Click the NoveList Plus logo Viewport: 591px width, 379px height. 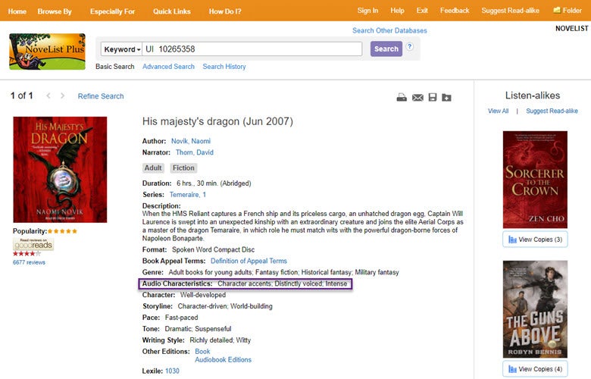click(x=47, y=52)
